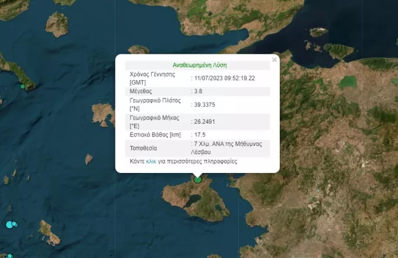This screenshot has width=398, height=258.
Task: Click the Thasos island at top left
Action: (x=57, y=23)
